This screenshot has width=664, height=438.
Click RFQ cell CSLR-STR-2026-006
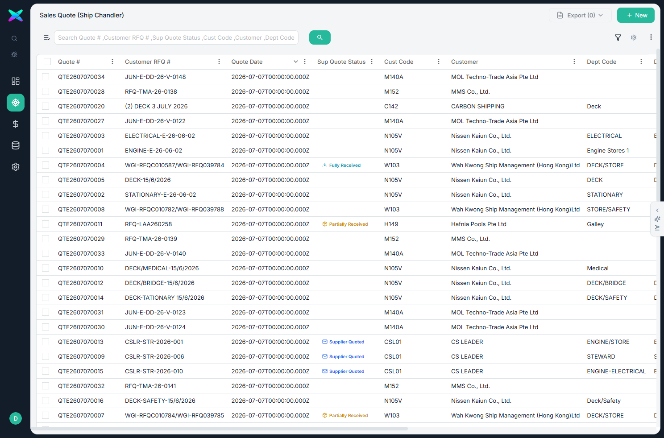click(x=154, y=356)
